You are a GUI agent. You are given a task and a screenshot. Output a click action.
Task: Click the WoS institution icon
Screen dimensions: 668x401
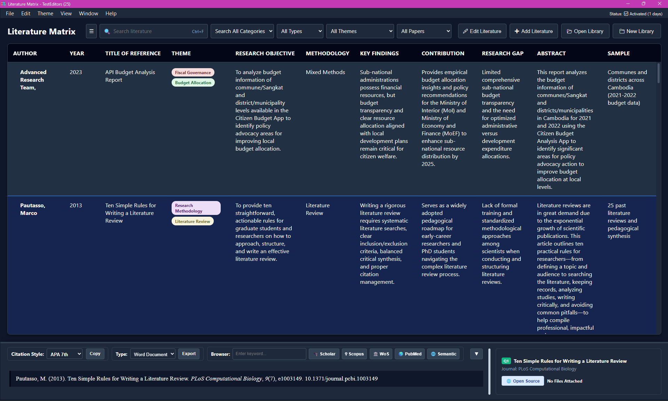(x=376, y=354)
